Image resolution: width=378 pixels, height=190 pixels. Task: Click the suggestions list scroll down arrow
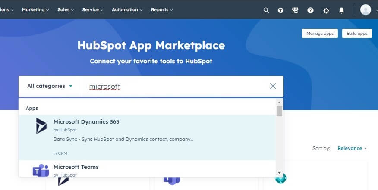280,173
